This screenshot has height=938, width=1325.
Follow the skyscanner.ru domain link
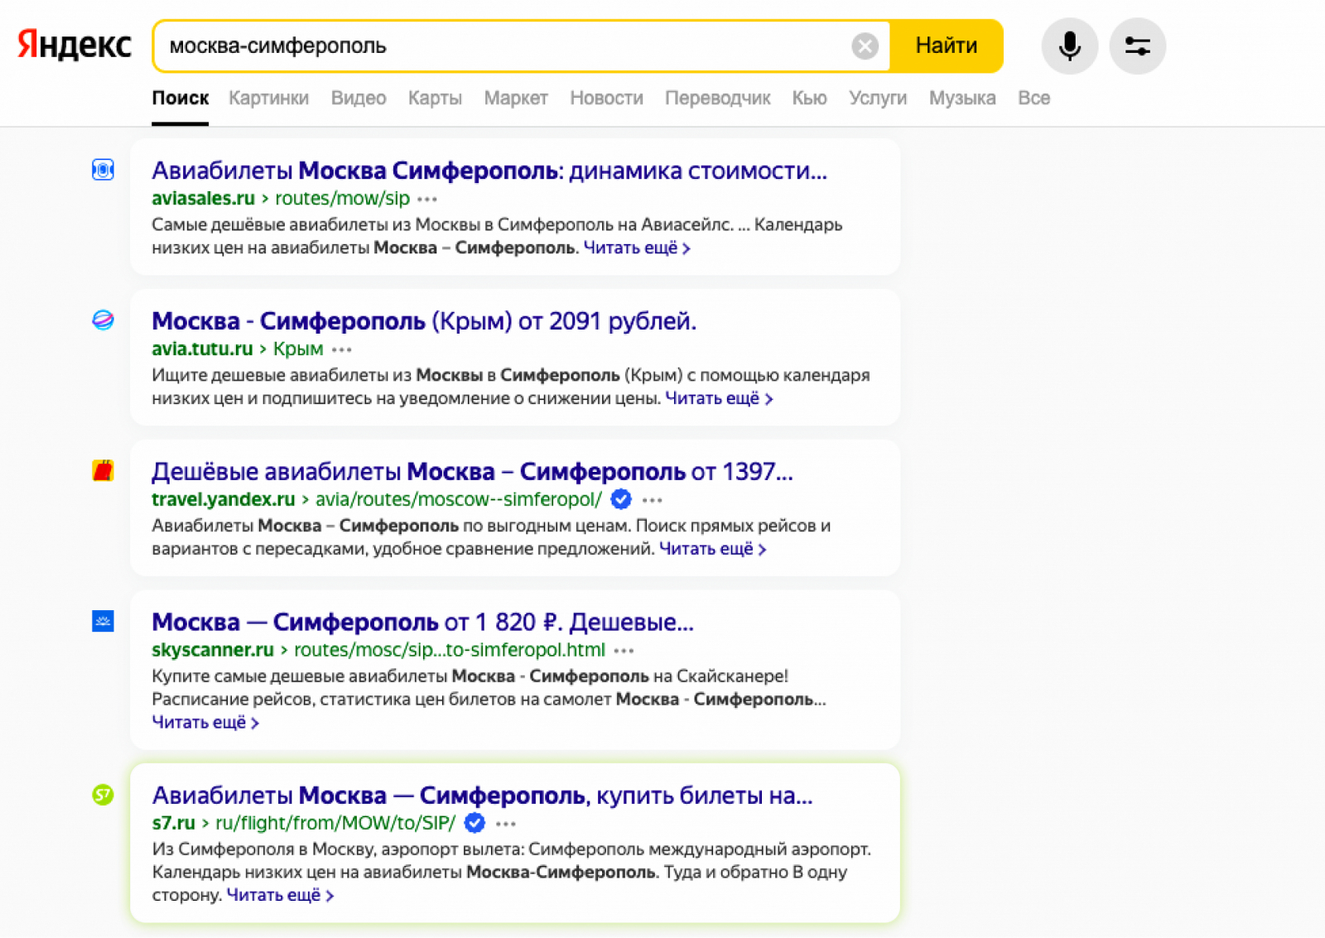[213, 650]
